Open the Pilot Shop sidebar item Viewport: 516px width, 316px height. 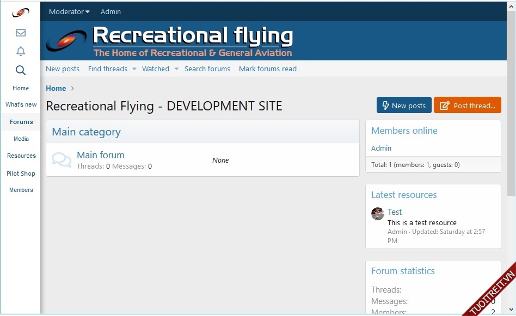pos(21,174)
